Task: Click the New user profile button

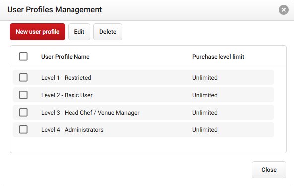Action: [38, 32]
